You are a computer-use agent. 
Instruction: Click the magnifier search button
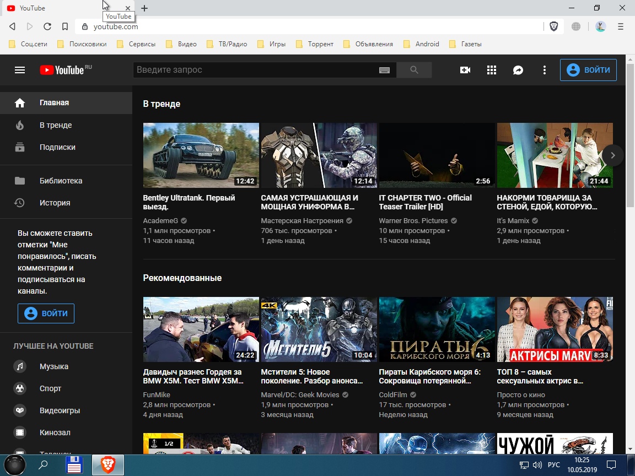click(x=414, y=70)
